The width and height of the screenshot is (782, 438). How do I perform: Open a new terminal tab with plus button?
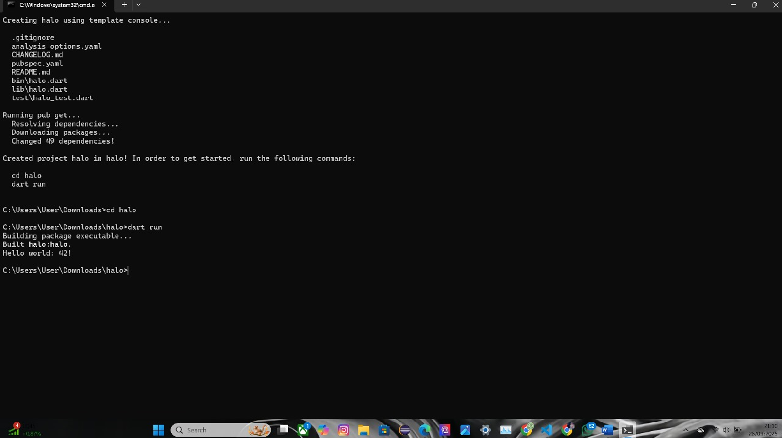coord(124,5)
